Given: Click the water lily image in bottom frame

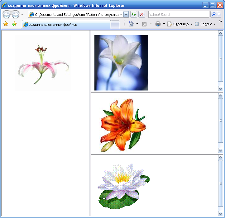Looking at the screenshot, I should (x=124, y=186).
